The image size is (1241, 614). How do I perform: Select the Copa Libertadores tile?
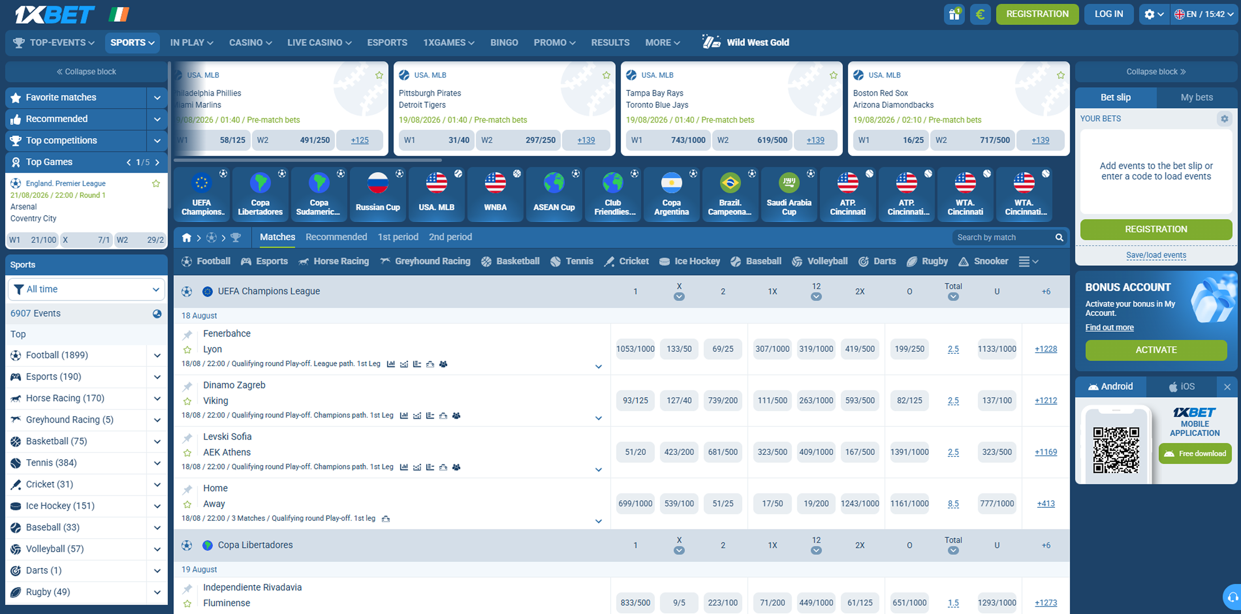260,194
